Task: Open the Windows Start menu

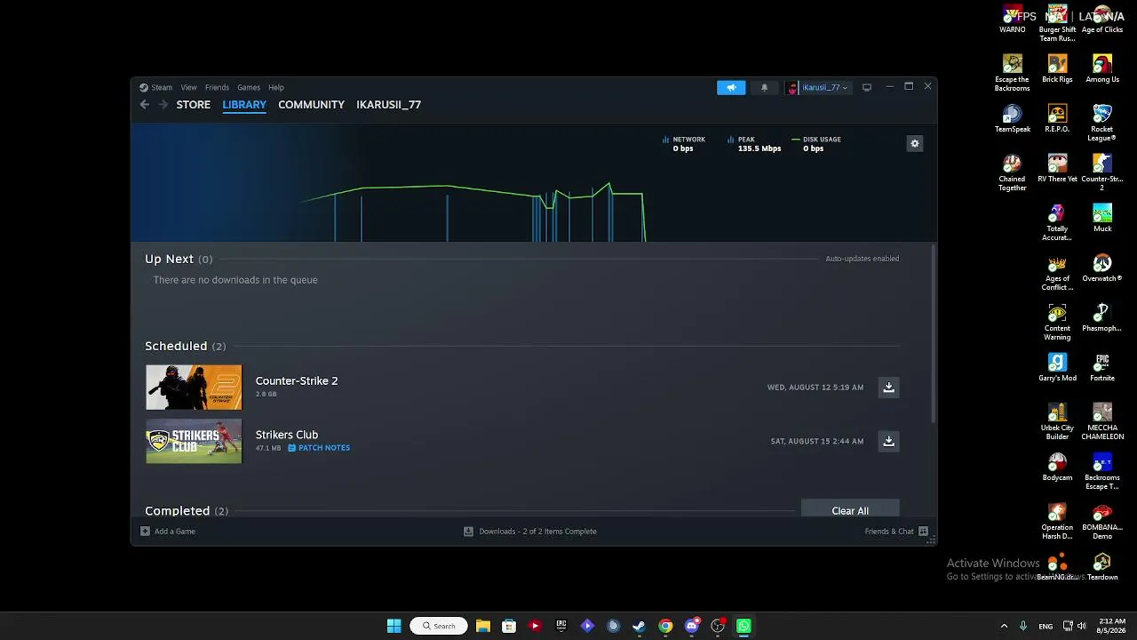Action: click(394, 626)
